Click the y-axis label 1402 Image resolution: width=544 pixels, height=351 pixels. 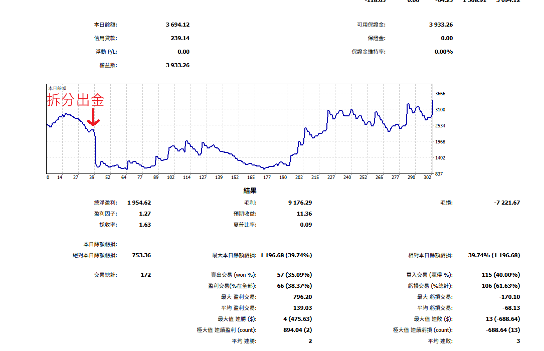[x=440, y=158]
